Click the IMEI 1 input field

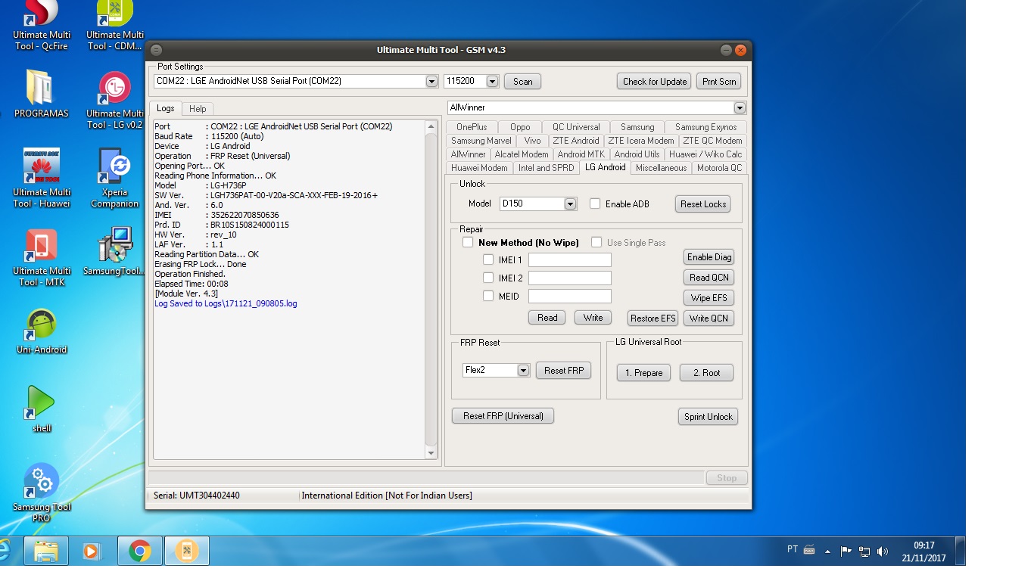[569, 259]
